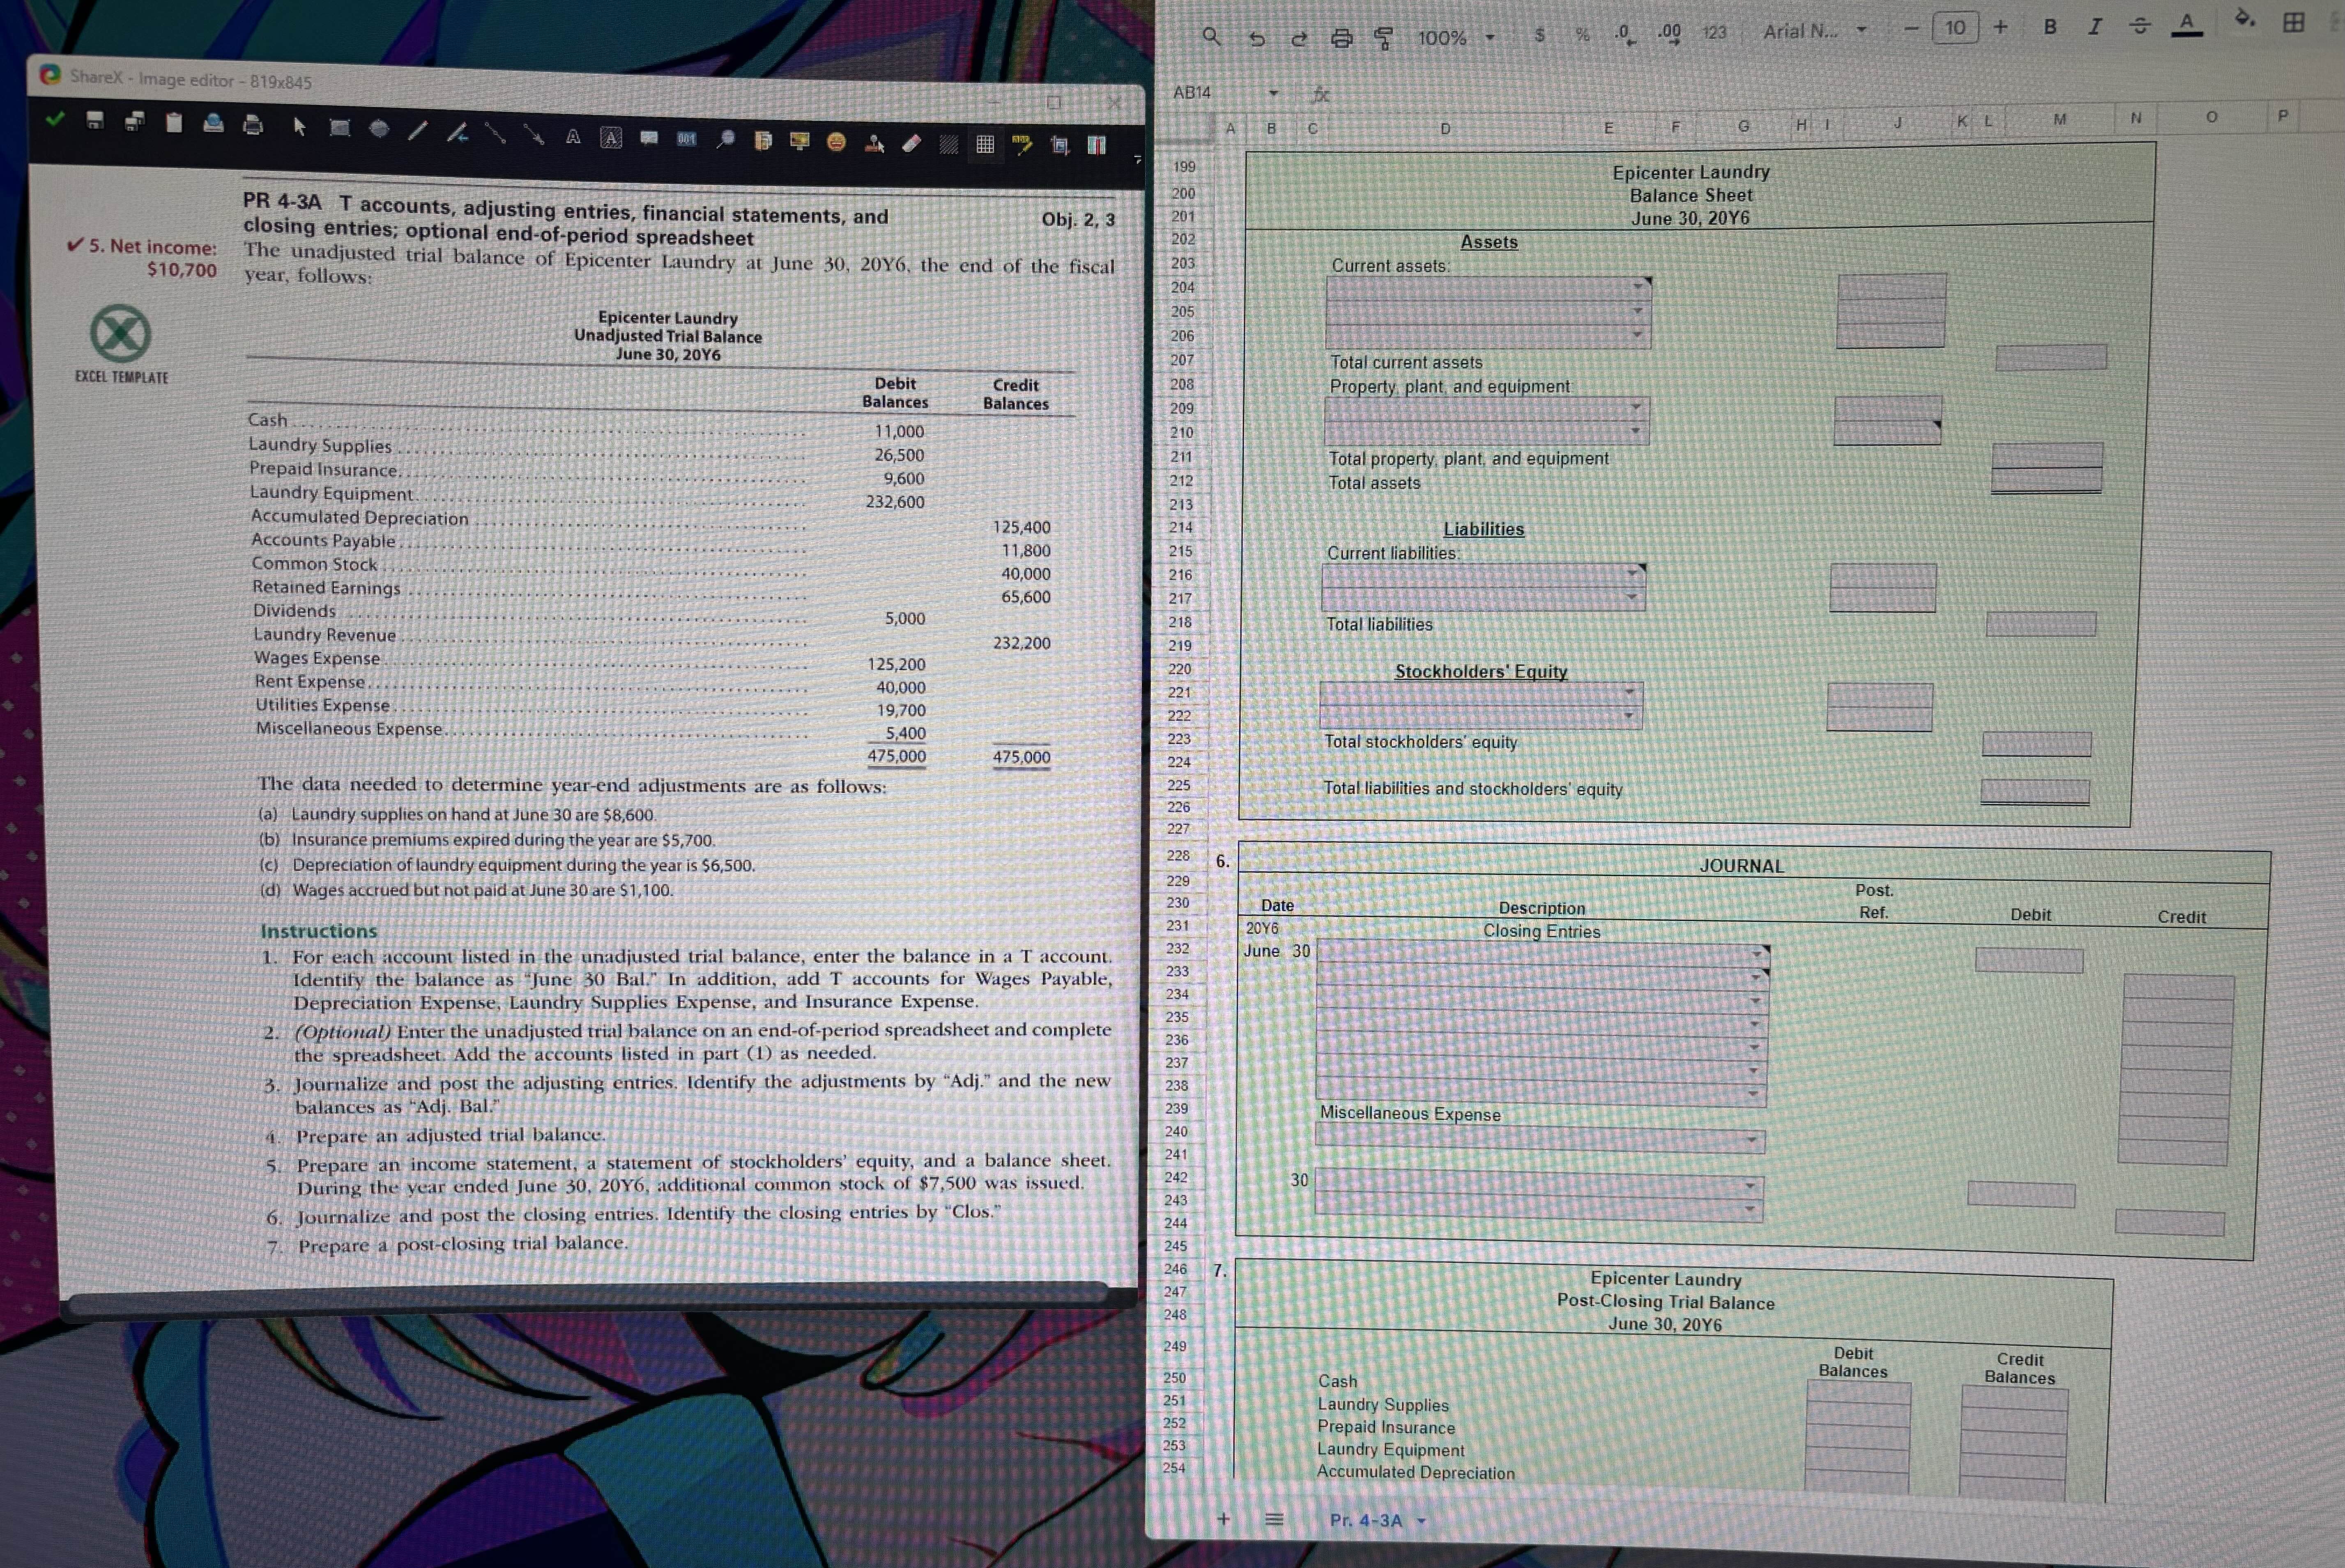Expand dropdown in first Current assets row
The width and height of the screenshot is (2345, 1568).
[x=1637, y=286]
